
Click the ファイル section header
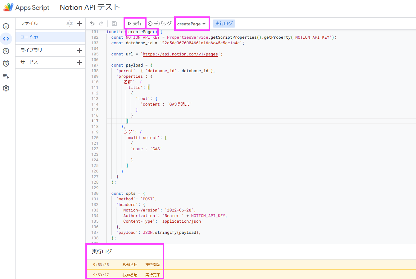pyautogui.click(x=29, y=24)
